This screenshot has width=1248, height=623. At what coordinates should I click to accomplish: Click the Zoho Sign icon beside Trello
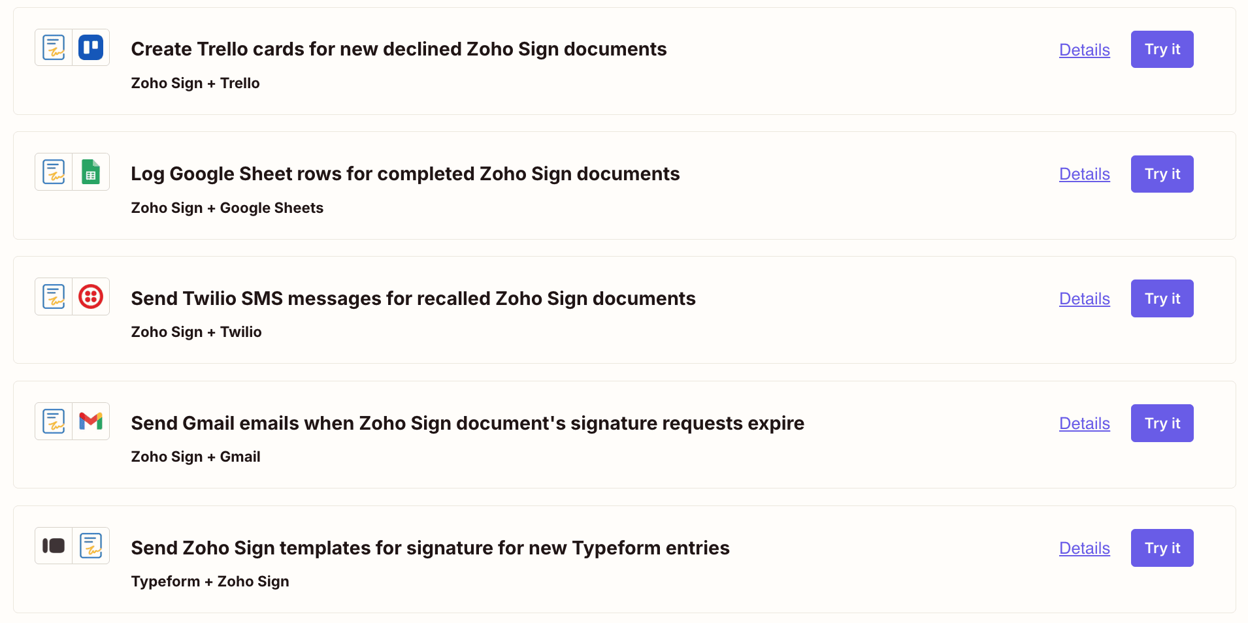(x=54, y=47)
